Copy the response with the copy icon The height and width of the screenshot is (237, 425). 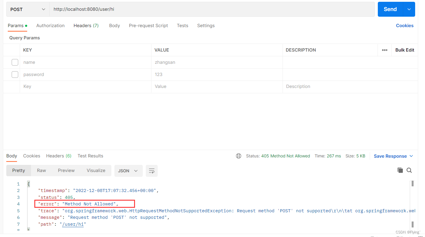point(400,170)
